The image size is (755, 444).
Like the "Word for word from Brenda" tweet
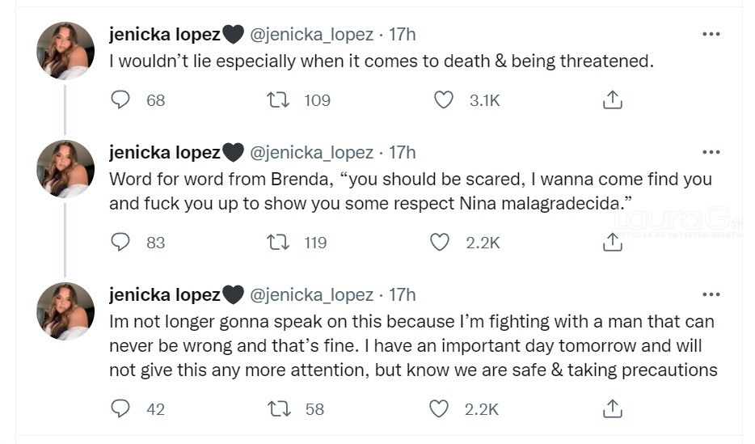tap(440, 242)
